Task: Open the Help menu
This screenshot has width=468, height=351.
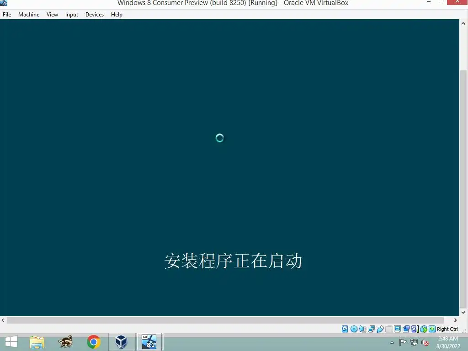Action: pos(117,14)
